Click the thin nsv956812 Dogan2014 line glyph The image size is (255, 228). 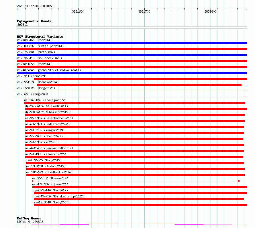(136, 181)
